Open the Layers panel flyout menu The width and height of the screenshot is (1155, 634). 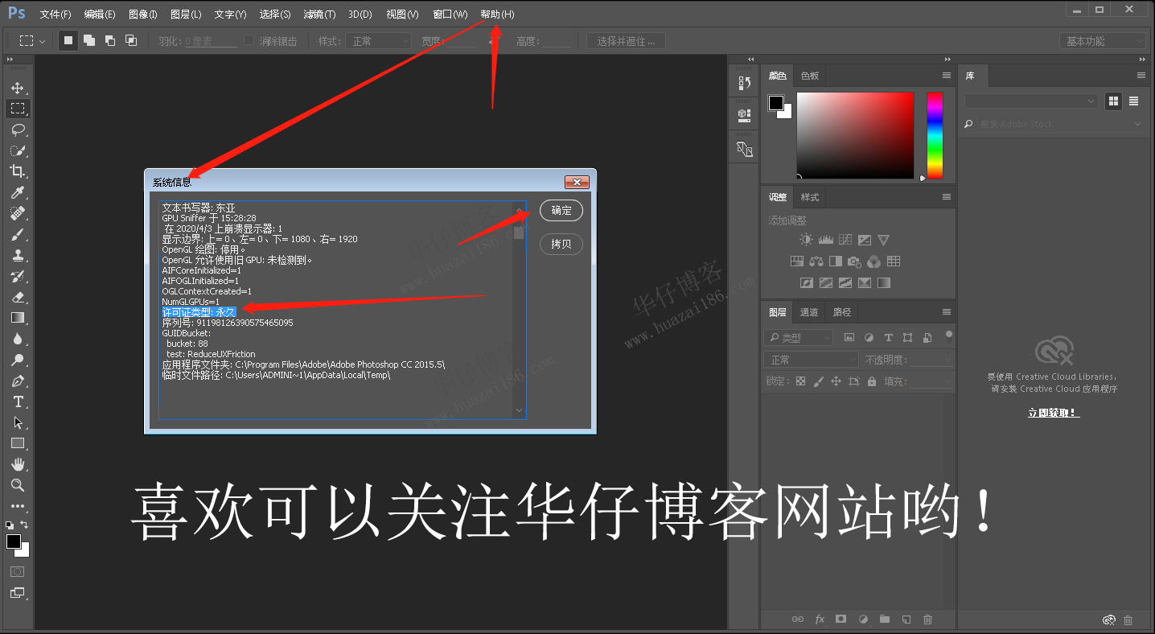click(947, 311)
